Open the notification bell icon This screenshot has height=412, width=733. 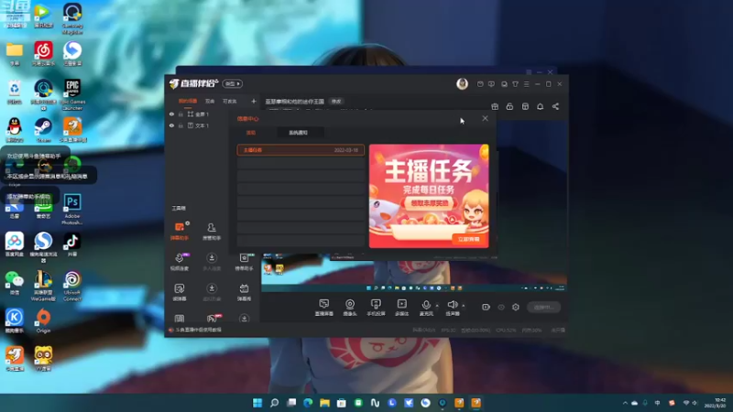click(x=541, y=106)
